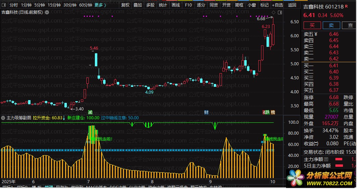Screen dimensions: 358x189
Task: Click the 涨跌 marker under the chart
Action: tap(266, 112)
